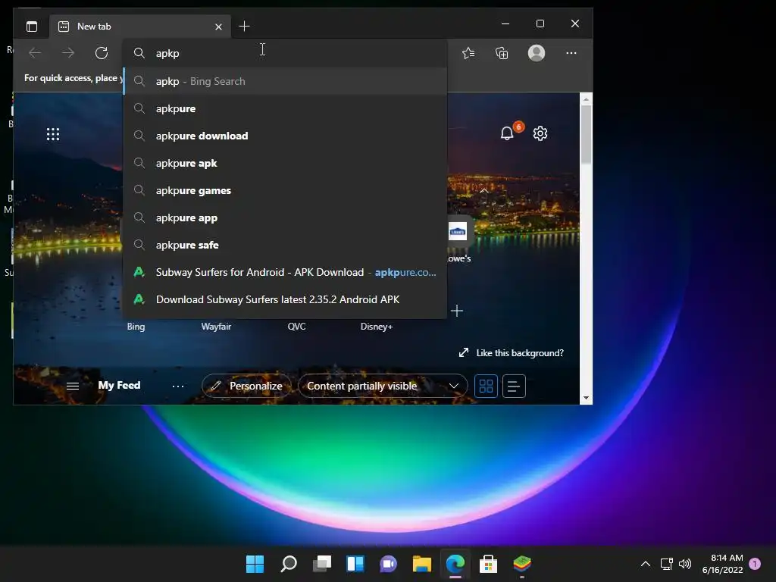The height and width of the screenshot is (582, 776).
Task: Select the 'apkpure games' suggestion
Action: (285, 190)
